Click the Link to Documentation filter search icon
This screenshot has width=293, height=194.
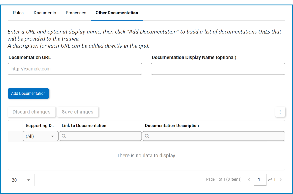coord(64,136)
